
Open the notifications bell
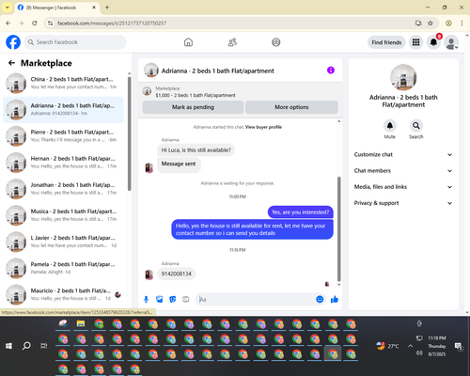tap(433, 42)
